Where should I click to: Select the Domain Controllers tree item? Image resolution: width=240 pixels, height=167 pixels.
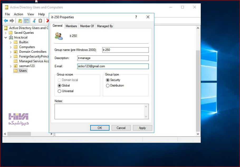[x=33, y=52]
